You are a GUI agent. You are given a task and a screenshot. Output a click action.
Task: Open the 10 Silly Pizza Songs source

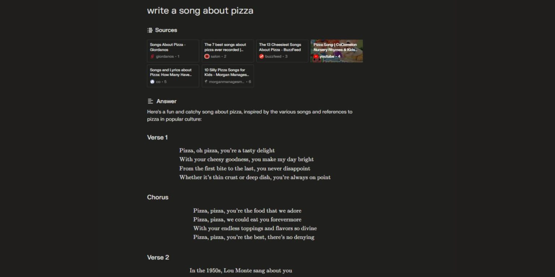[228, 76]
